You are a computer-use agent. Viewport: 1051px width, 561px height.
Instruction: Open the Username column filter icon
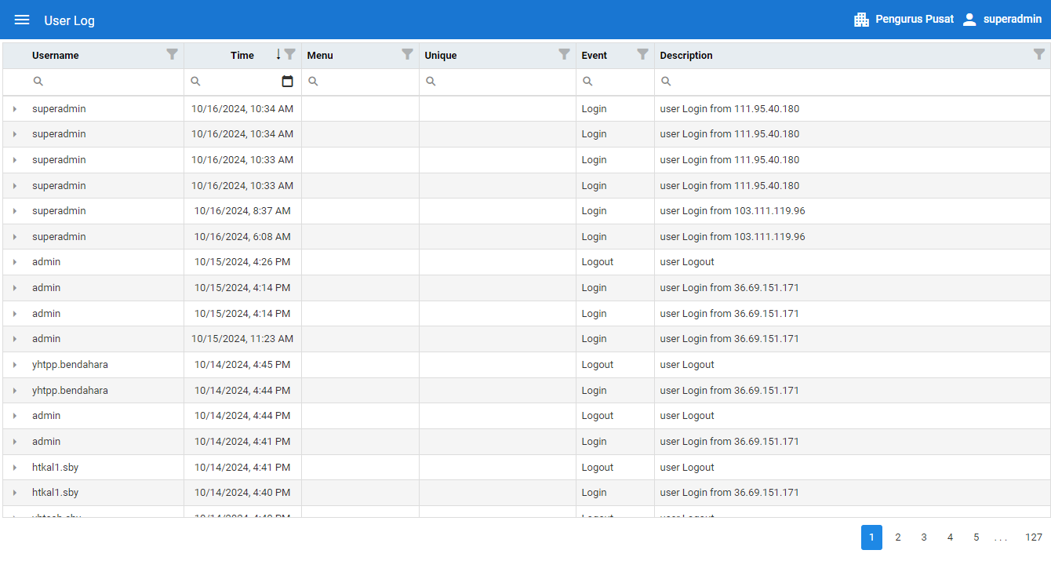pos(173,54)
